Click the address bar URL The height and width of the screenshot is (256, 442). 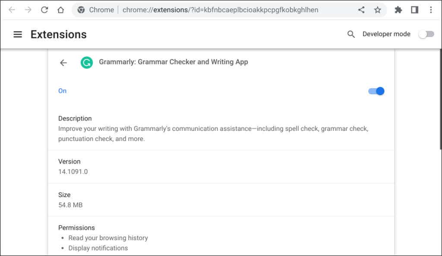[x=220, y=10]
